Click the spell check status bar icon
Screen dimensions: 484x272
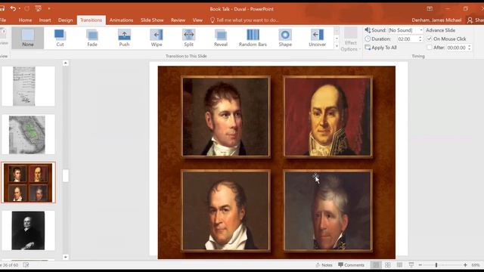(x=26, y=265)
